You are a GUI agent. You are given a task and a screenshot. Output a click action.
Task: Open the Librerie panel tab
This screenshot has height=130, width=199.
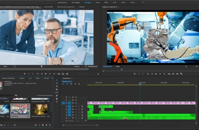pos(22,78)
